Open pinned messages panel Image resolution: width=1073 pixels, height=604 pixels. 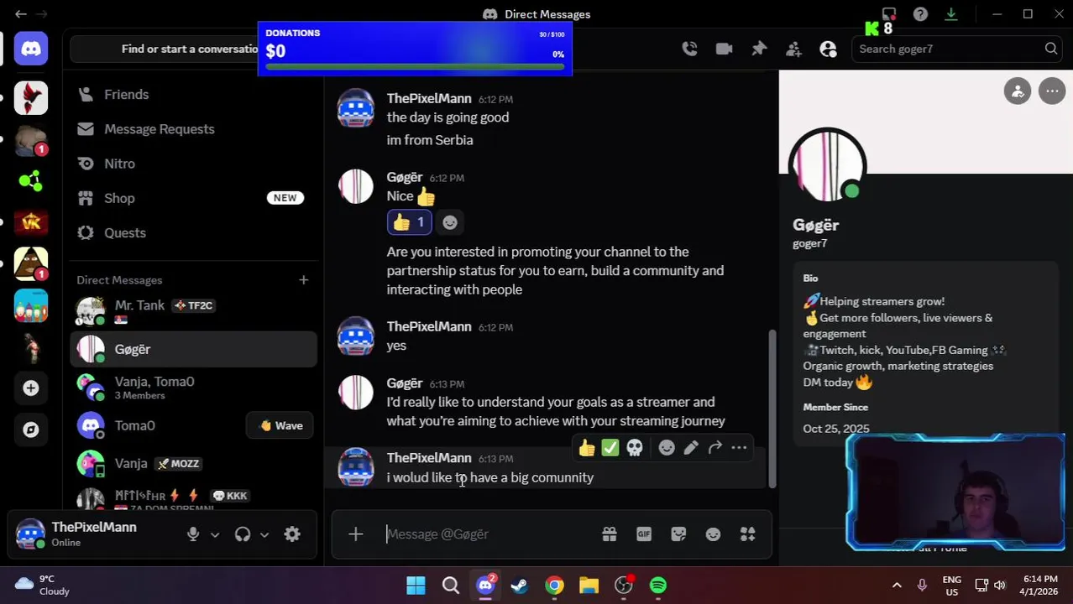click(x=759, y=49)
